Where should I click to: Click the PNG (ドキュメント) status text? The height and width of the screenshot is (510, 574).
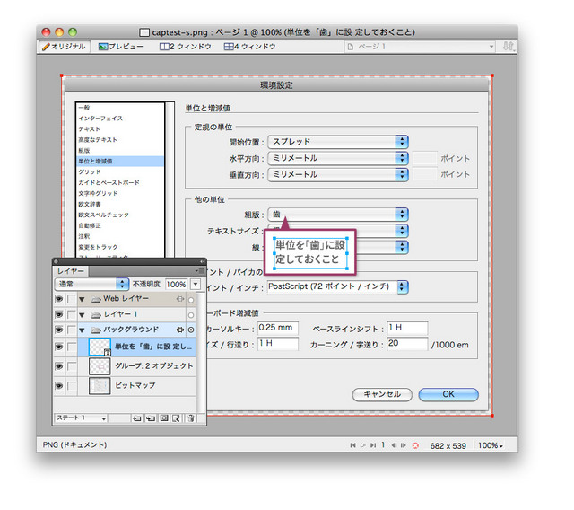pos(74,444)
